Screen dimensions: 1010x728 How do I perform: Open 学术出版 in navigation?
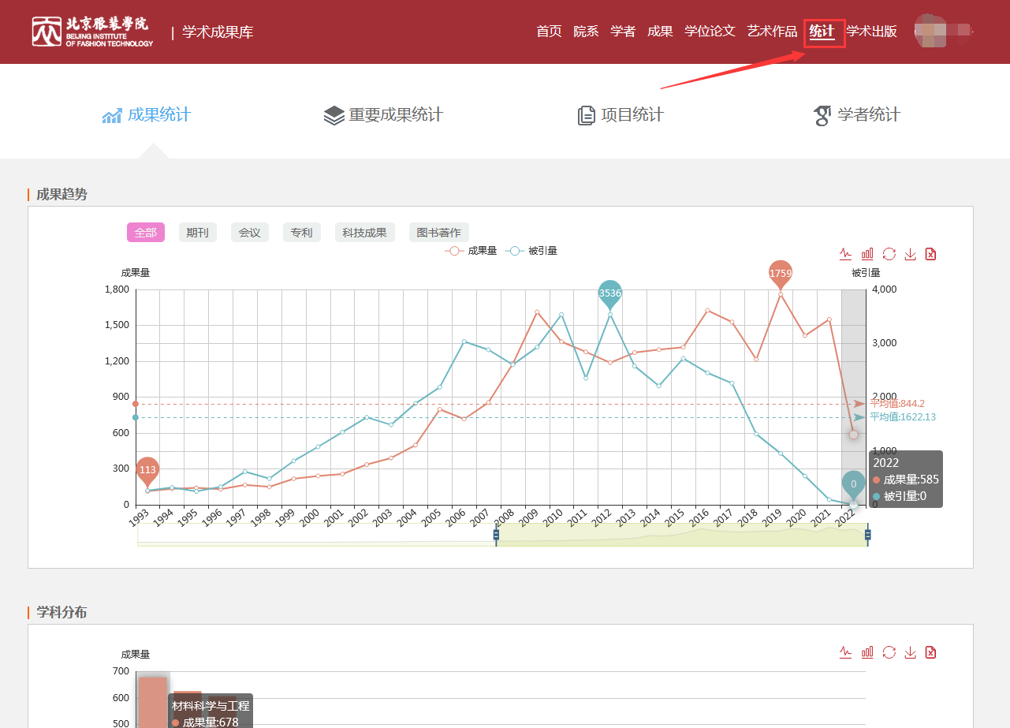pyautogui.click(x=871, y=32)
